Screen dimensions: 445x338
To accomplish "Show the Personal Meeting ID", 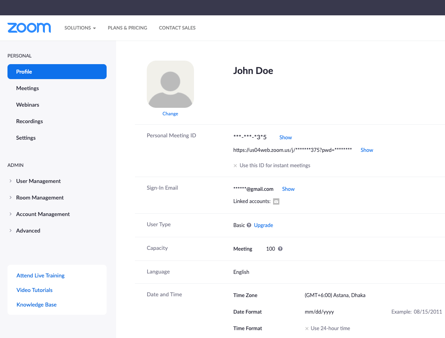I will point(285,137).
